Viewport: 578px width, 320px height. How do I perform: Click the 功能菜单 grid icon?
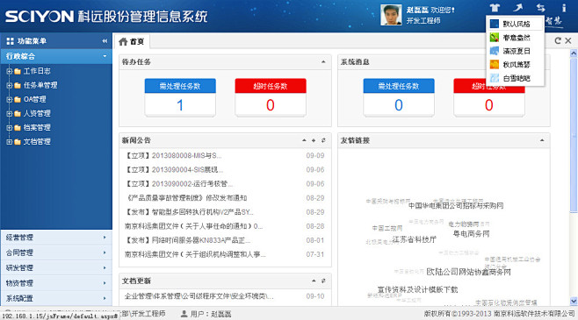pyautogui.click(x=10, y=41)
